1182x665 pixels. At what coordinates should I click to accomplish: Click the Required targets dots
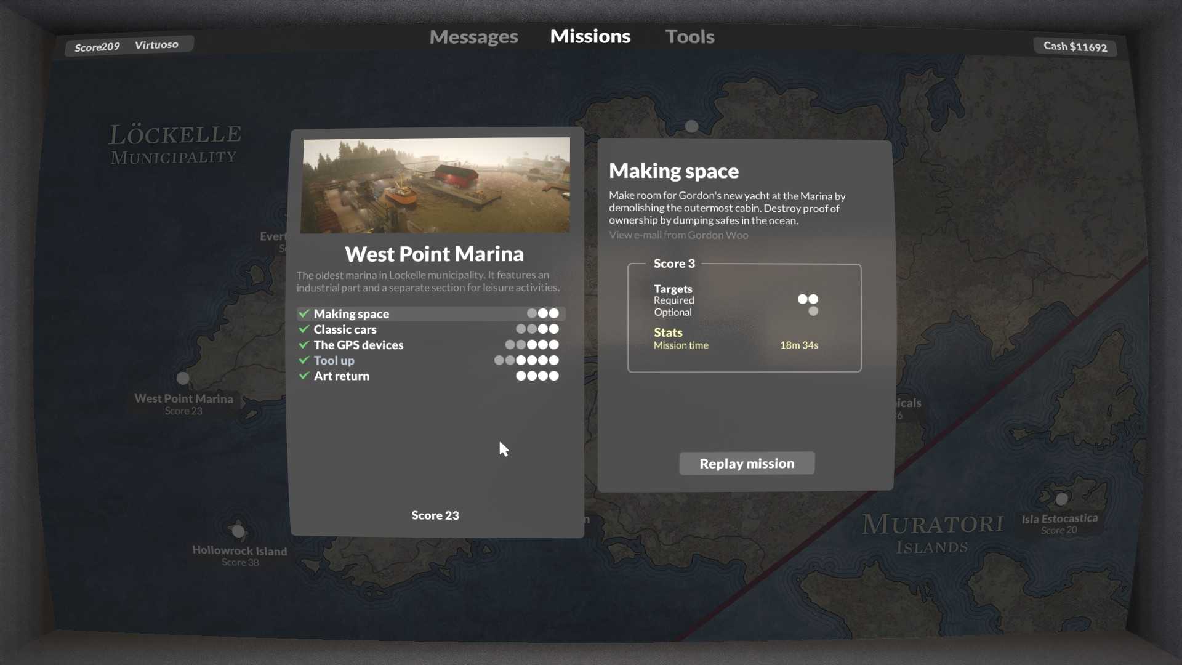coord(808,299)
